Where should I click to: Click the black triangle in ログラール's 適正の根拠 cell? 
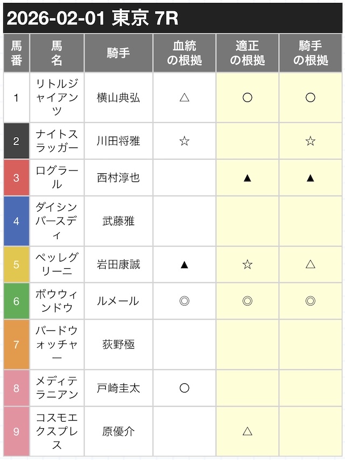click(247, 178)
